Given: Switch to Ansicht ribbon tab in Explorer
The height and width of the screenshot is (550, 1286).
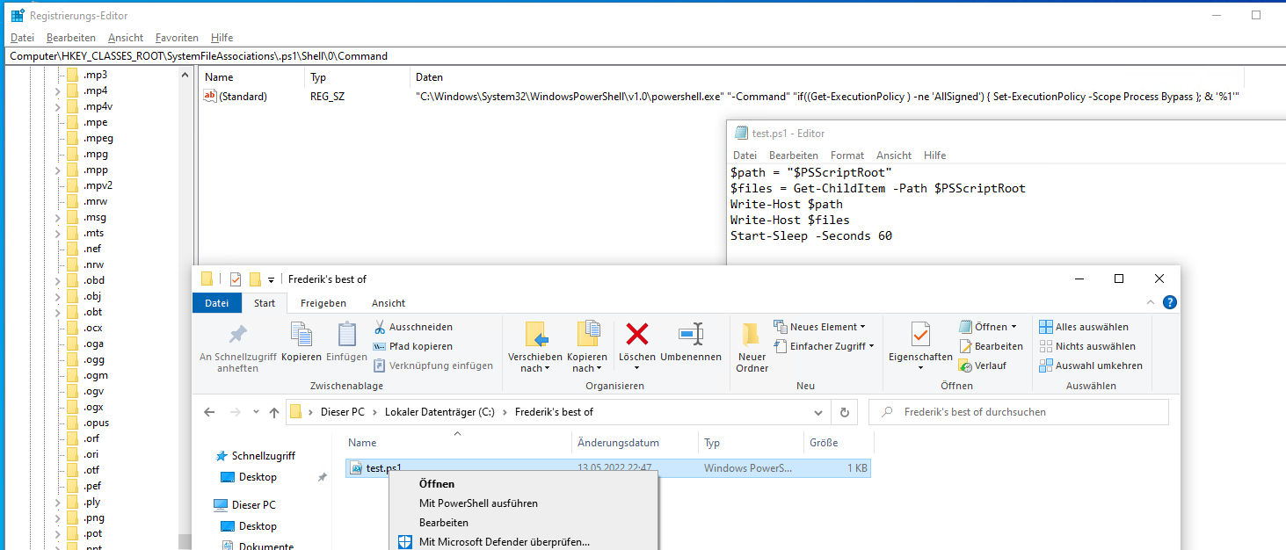Looking at the screenshot, I should point(389,302).
